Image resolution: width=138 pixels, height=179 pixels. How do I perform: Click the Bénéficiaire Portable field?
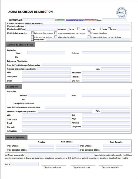click(x=106, y=123)
